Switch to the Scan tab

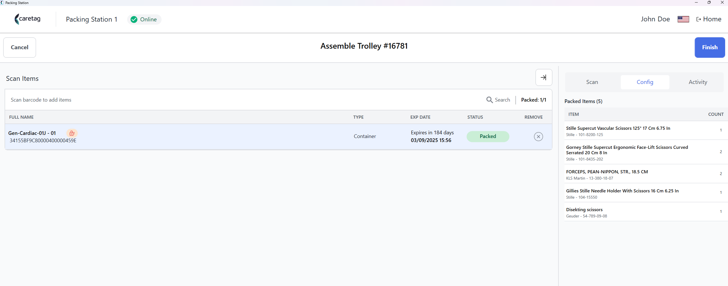(x=592, y=82)
